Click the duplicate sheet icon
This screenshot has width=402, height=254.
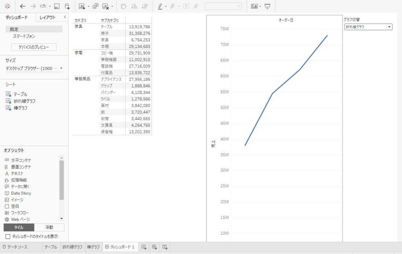click(95, 6)
